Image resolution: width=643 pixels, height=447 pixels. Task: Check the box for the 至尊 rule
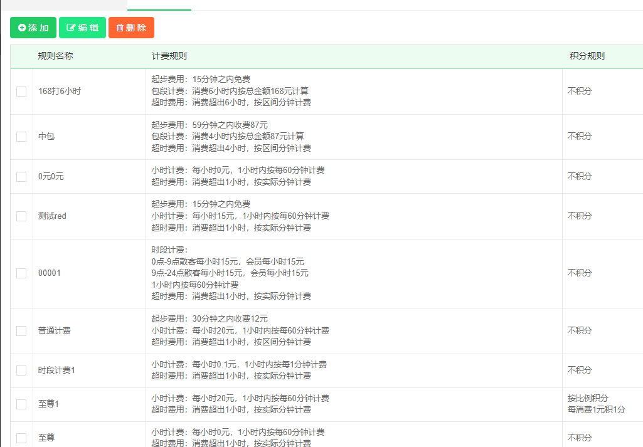coord(21,438)
